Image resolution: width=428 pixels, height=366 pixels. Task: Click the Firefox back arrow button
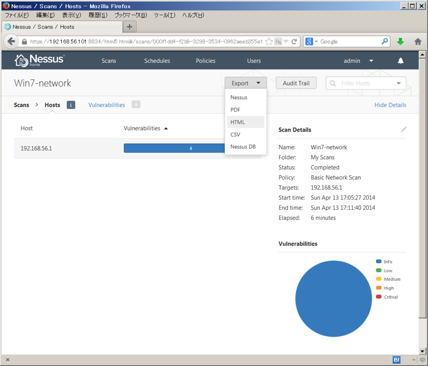11,41
